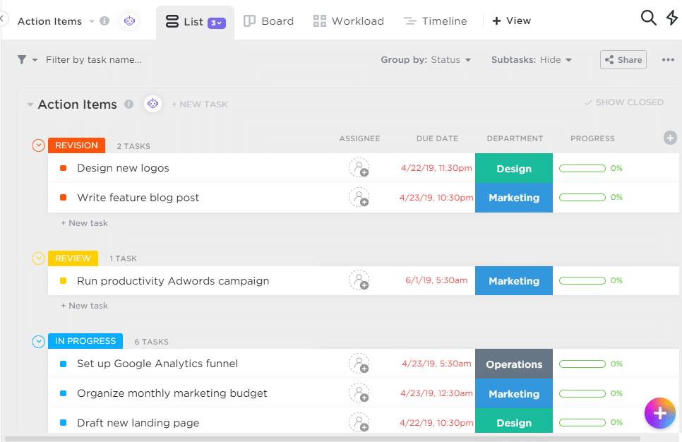The width and height of the screenshot is (682, 442).
Task: Open the Group by Status dropdown
Action: point(445,59)
